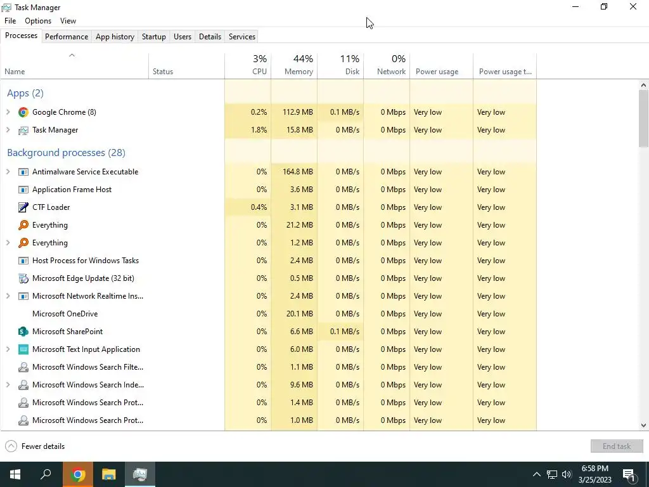This screenshot has height=487, width=649.
Task: Expand the Google Chrome process group
Action: pos(8,112)
